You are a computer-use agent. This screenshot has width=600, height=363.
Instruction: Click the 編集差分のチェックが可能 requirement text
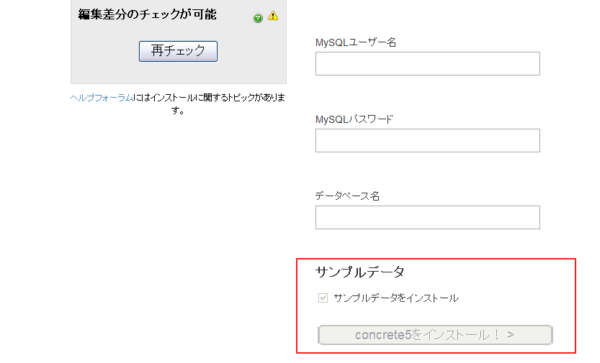point(148,14)
